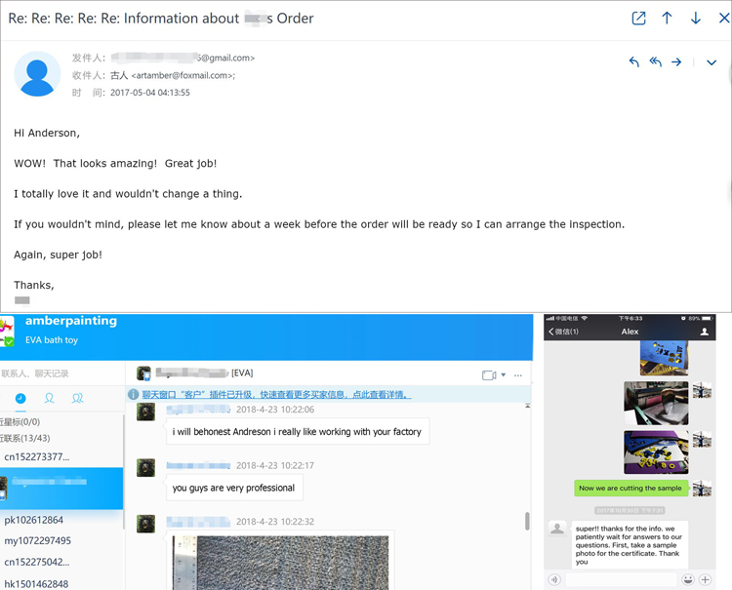Open chat with my1072297495

37,540
